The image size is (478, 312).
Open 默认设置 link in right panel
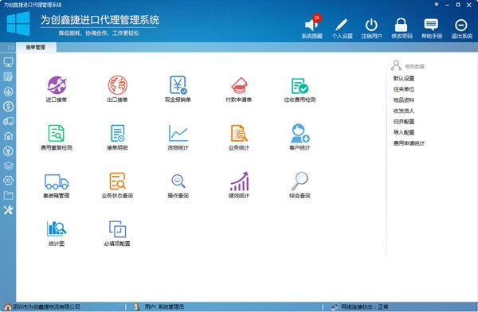click(404, 78)
